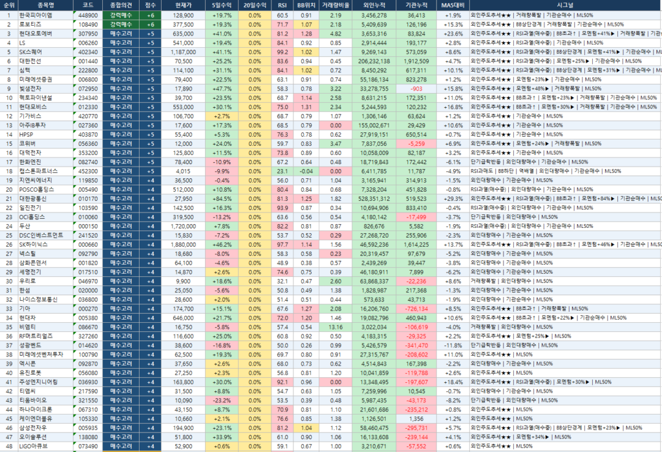Select the 종목명 column header
This screenshot has height=452, width=662.
[46, 5]
